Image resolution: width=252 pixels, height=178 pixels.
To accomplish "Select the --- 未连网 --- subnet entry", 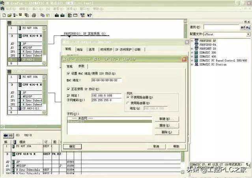I will [x=110, y=118].
